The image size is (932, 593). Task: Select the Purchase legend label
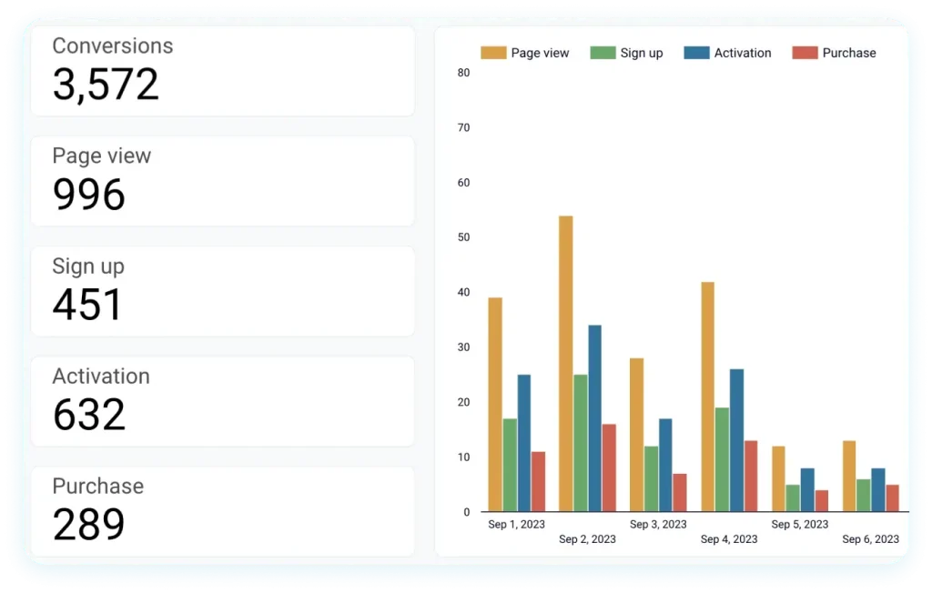coord(849,53)
